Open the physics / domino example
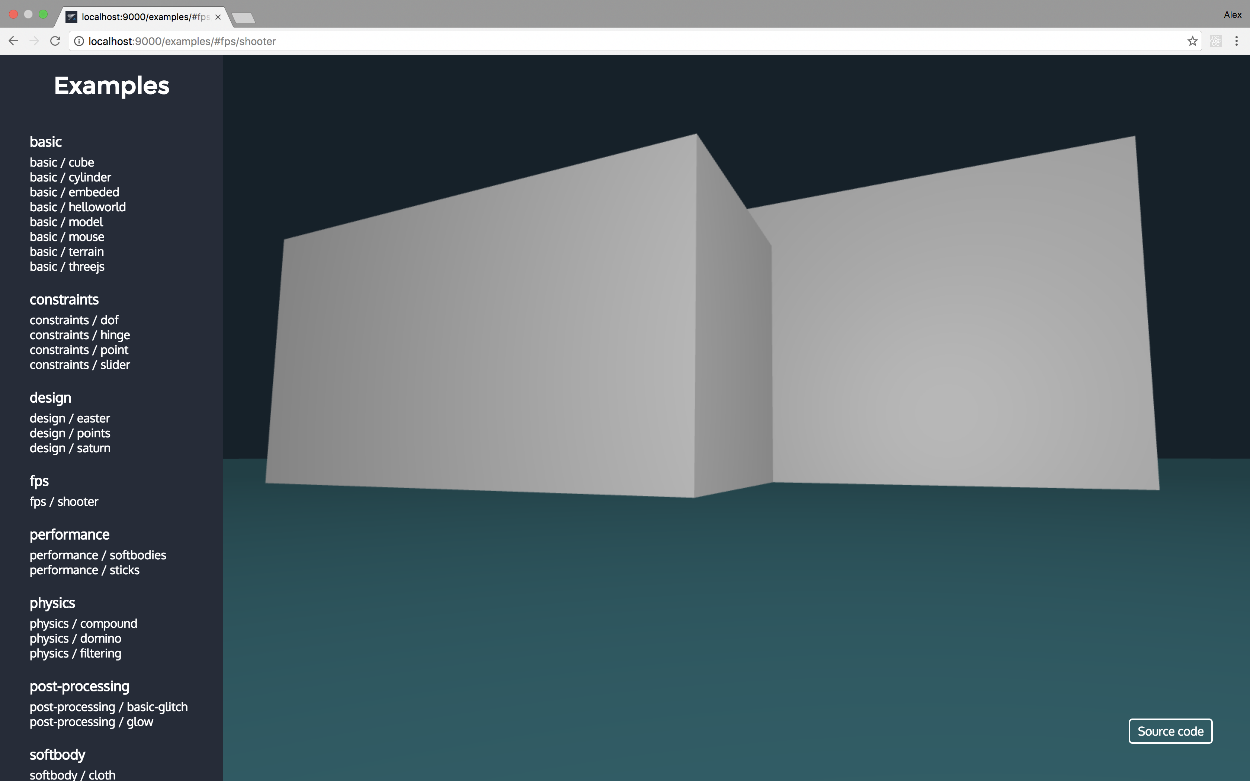 coord(76,639)
